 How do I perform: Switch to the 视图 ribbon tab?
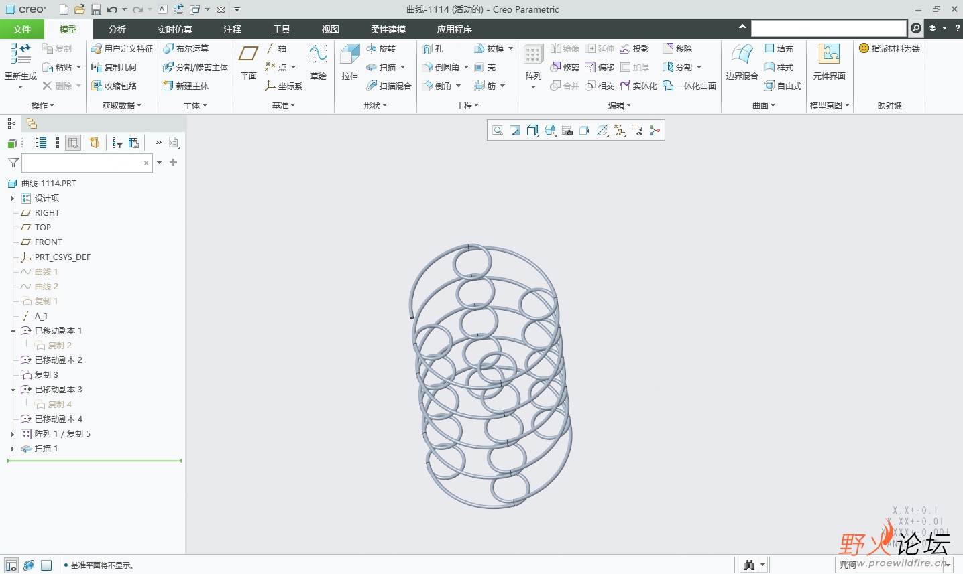point(331,29)
